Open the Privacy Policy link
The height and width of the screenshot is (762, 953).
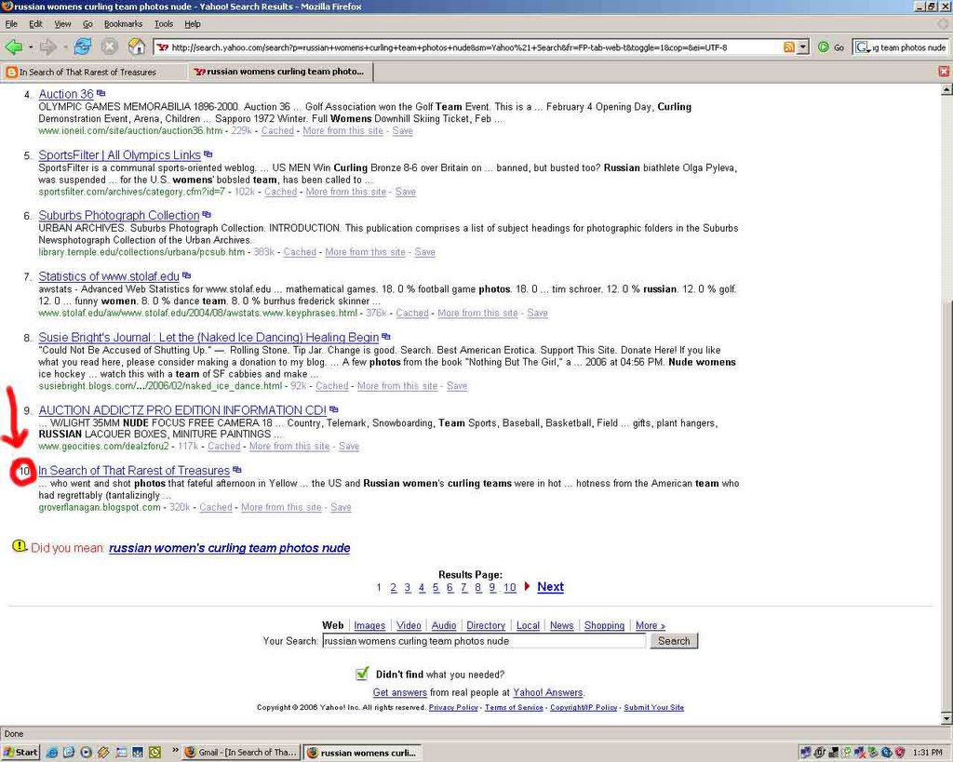point(453,707)
